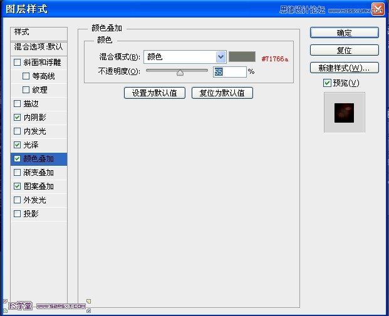Screen dimensions: 389x316
Task: Open the 混合模式 dropdown arrow
Action: click(220, 57)
